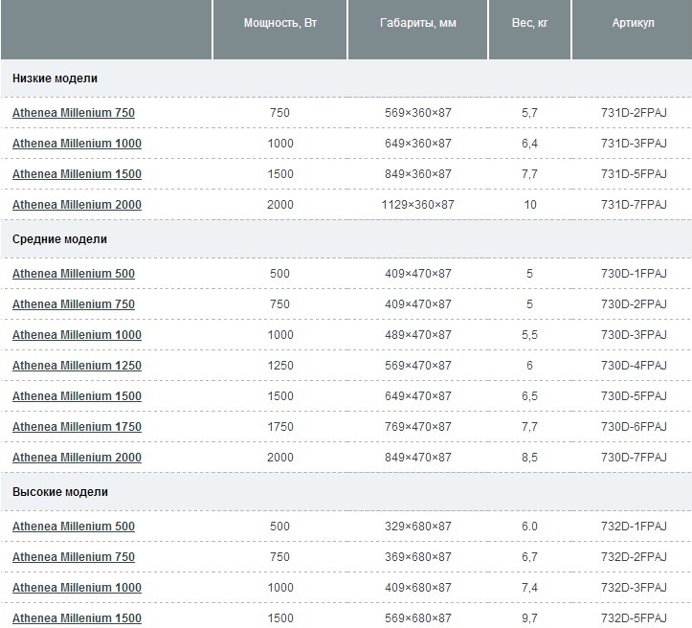
Task: Open Athenea Millenium 1500 link under Высокие модели
Action: pyautogui.click(x=77, y=618)
